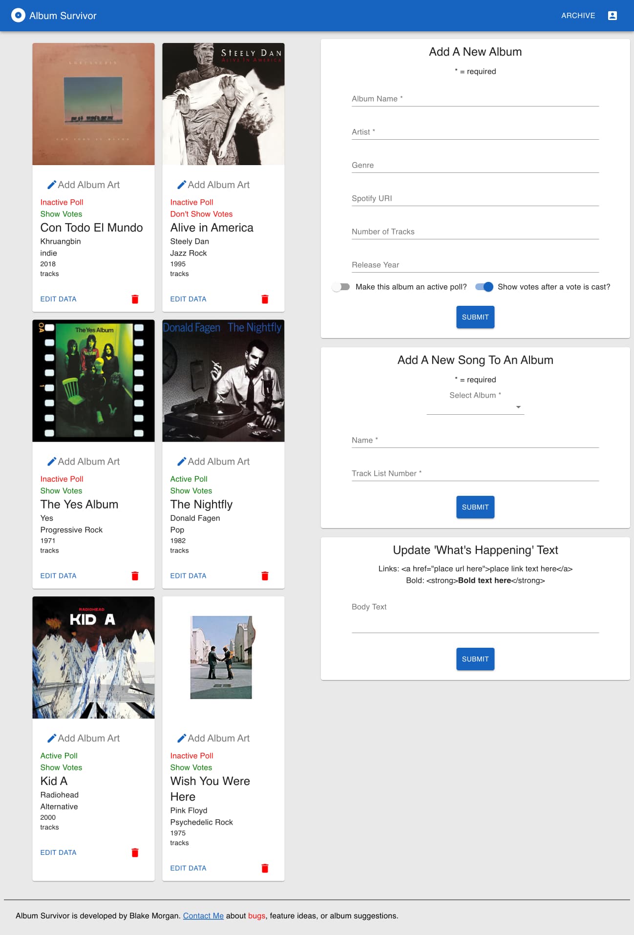Delete Con Todo El Mundo with trash icon
This screenshot has height=935, width=634.
[135, 299]
